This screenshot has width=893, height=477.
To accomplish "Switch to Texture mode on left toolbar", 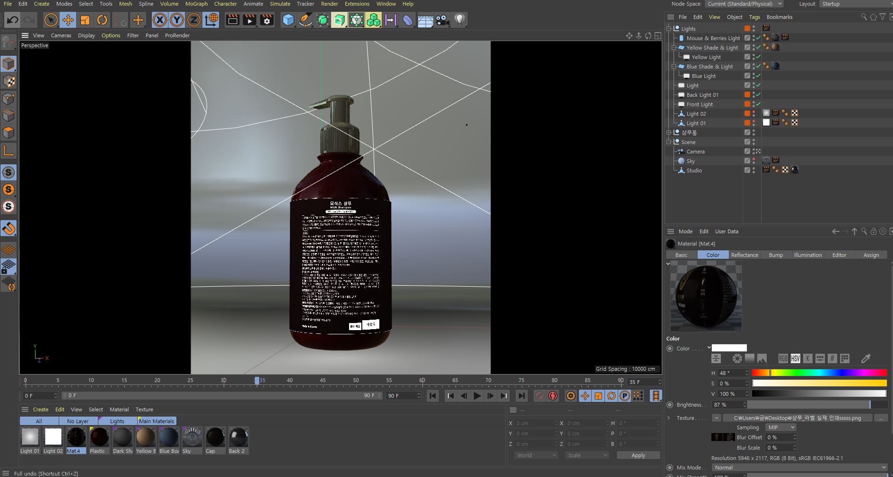I will (x=9, y=81).
